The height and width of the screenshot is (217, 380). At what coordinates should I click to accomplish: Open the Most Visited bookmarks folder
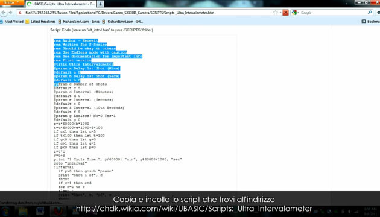pos(11,22)
